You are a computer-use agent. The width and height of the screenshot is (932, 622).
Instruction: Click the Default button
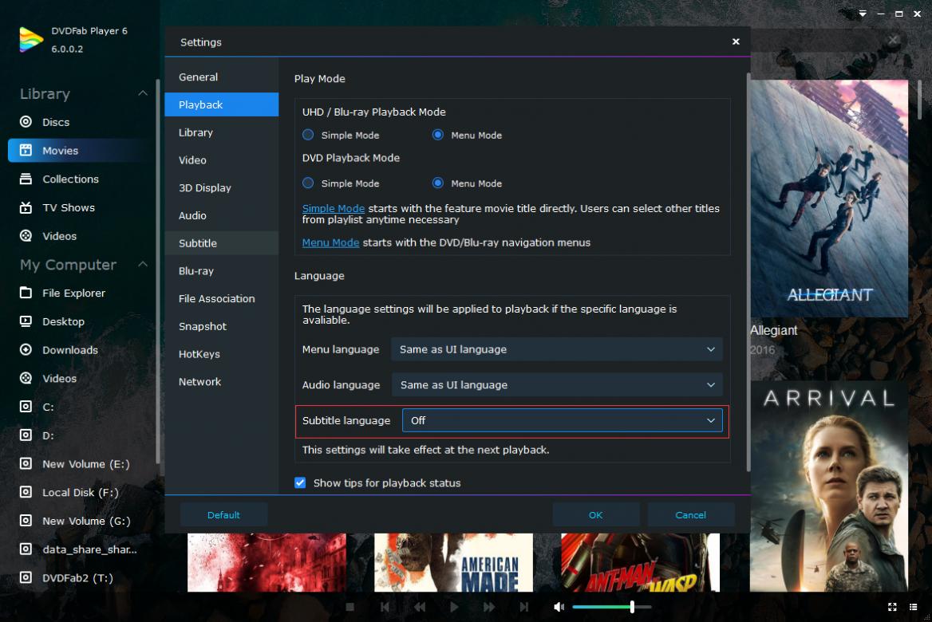(223, 515)
